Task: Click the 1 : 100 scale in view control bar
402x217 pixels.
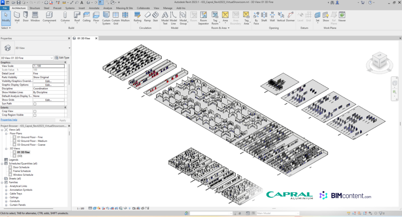Action: [80, 208]
